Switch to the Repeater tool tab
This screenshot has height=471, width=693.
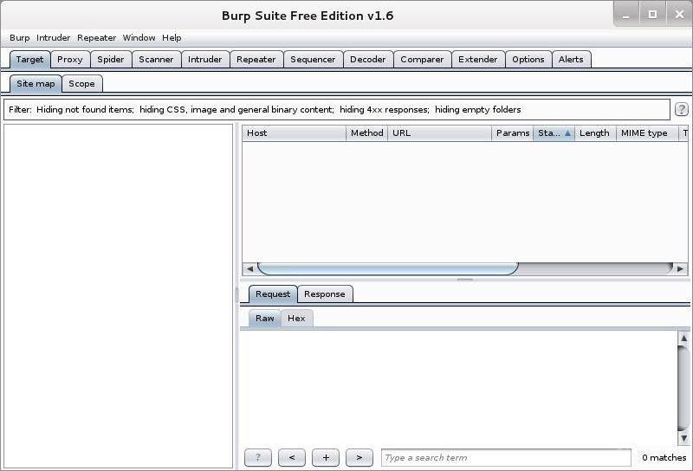point(256,59)
